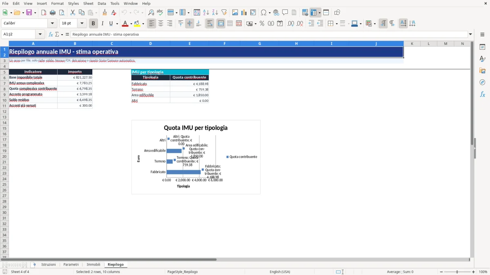Cut the selection with scissors icon

[x=73, y=13]
